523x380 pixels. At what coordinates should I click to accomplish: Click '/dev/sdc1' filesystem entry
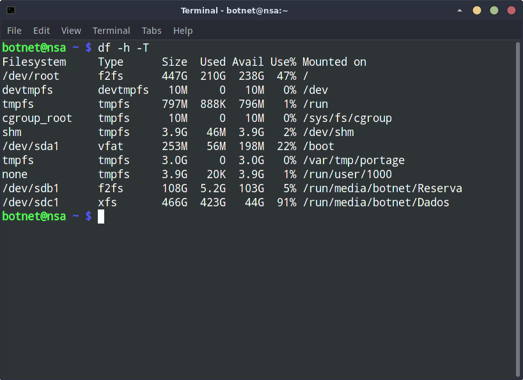click(31, 202)
